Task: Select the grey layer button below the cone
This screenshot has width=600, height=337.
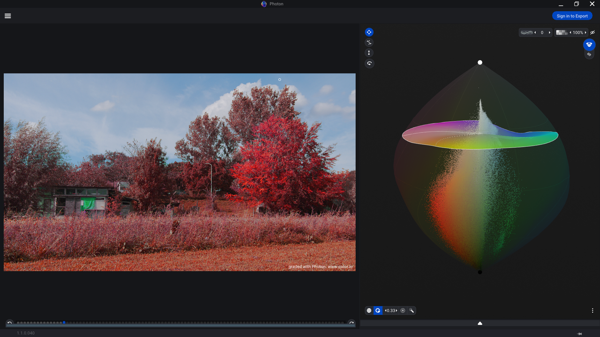Action: click(589, 54)
